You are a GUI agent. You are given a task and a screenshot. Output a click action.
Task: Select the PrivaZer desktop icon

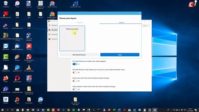(29, 79)
